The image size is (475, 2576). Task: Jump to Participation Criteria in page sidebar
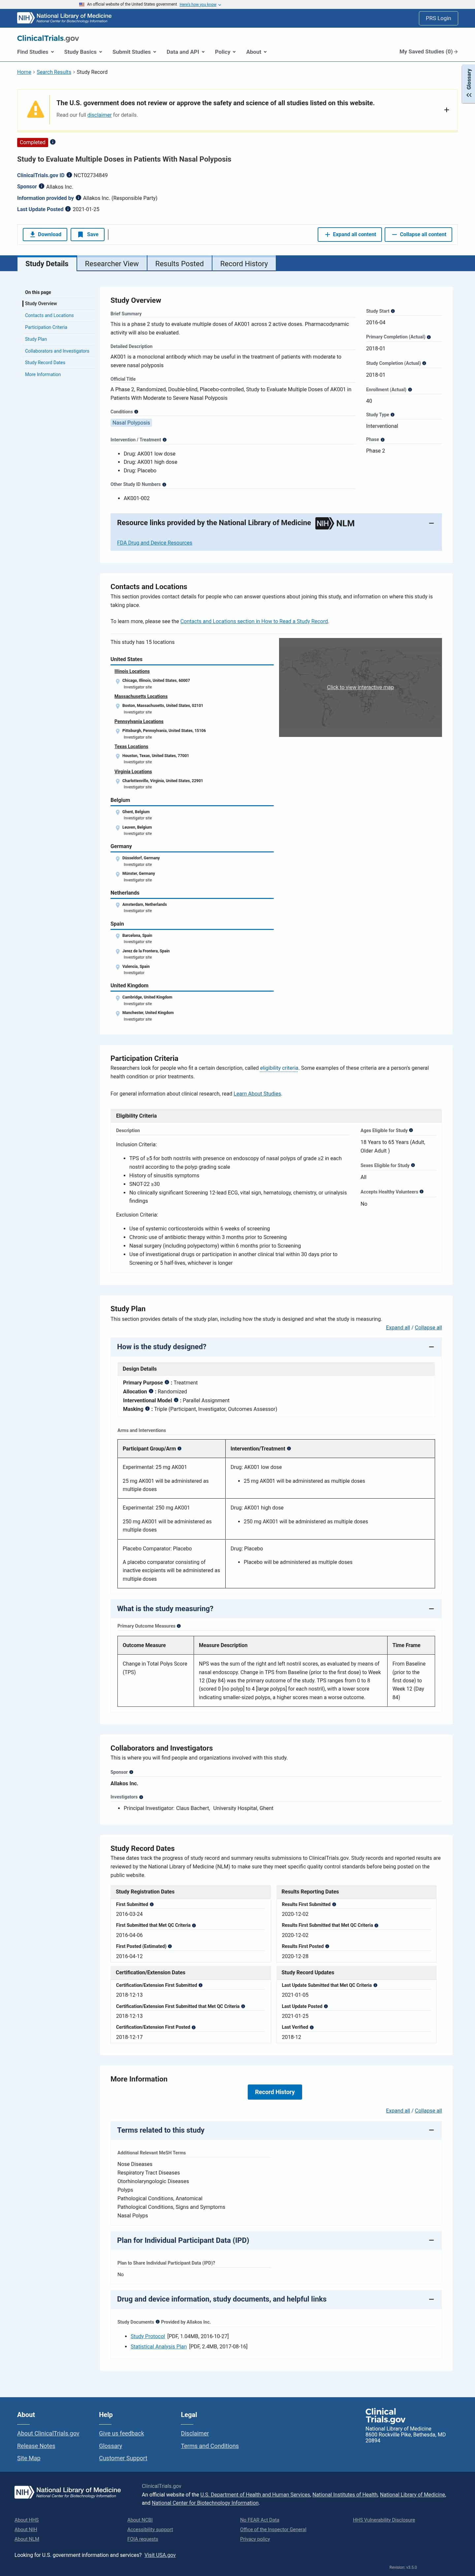point(46,327)
